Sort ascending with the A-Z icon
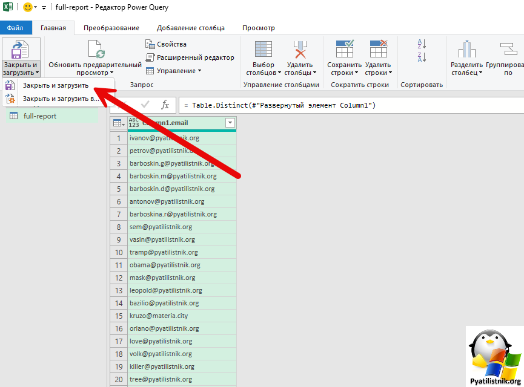The height and width of the screenshot is (387, 524). [x=422, y=44]
